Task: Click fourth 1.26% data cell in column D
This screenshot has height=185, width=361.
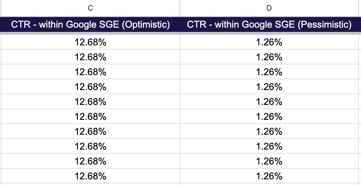Action: pos(269,87)
